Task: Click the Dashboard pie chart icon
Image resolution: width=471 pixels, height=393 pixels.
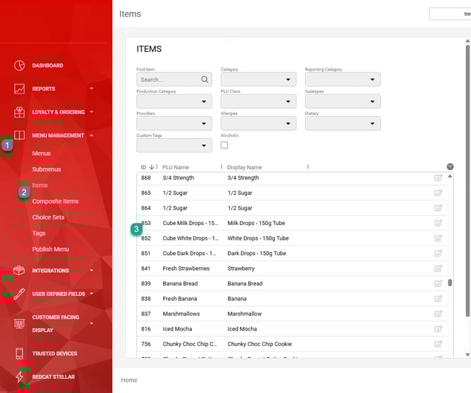Action: pyautogui.click(x=19, y=65)
